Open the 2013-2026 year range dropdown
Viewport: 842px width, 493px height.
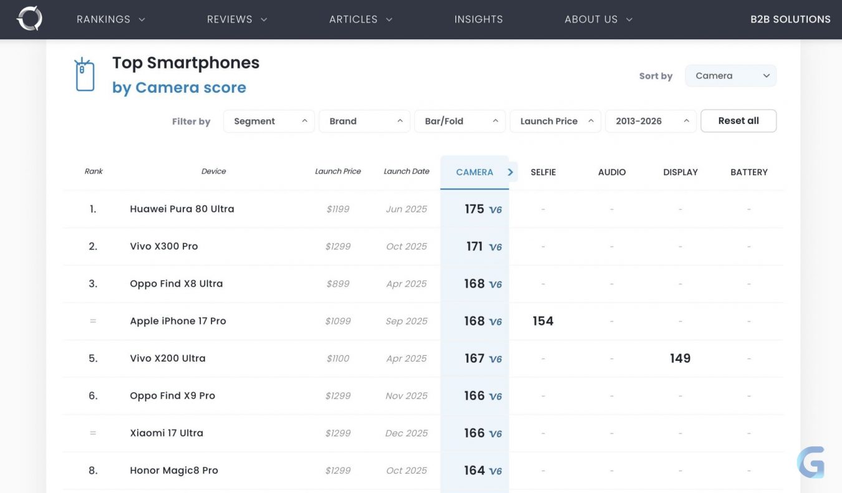(x=651, y=122)
